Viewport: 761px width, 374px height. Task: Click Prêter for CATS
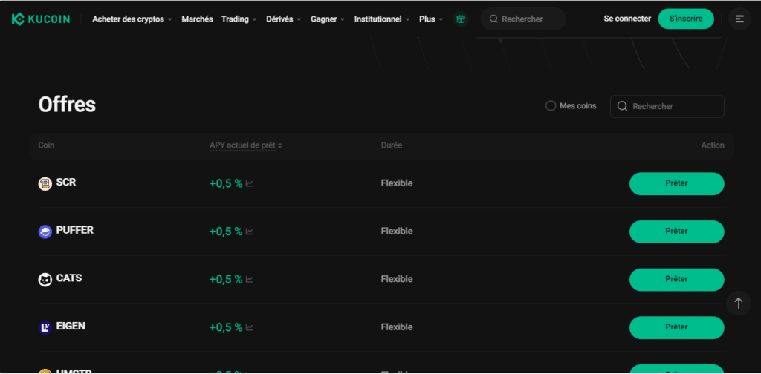click(x=676, y=280)
